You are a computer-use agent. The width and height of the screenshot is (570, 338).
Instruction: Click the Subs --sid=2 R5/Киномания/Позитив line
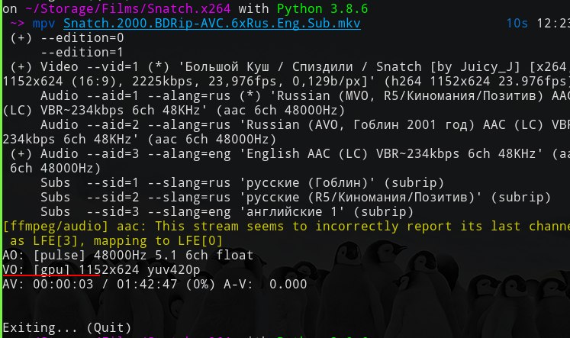coord(295,198)
